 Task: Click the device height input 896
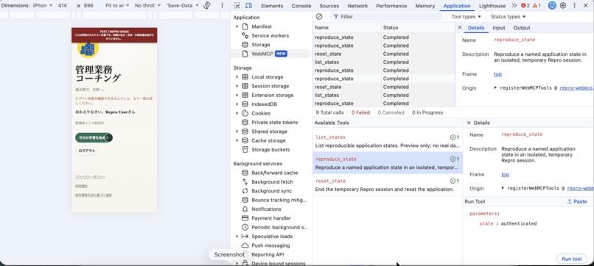tap(88, 6)
